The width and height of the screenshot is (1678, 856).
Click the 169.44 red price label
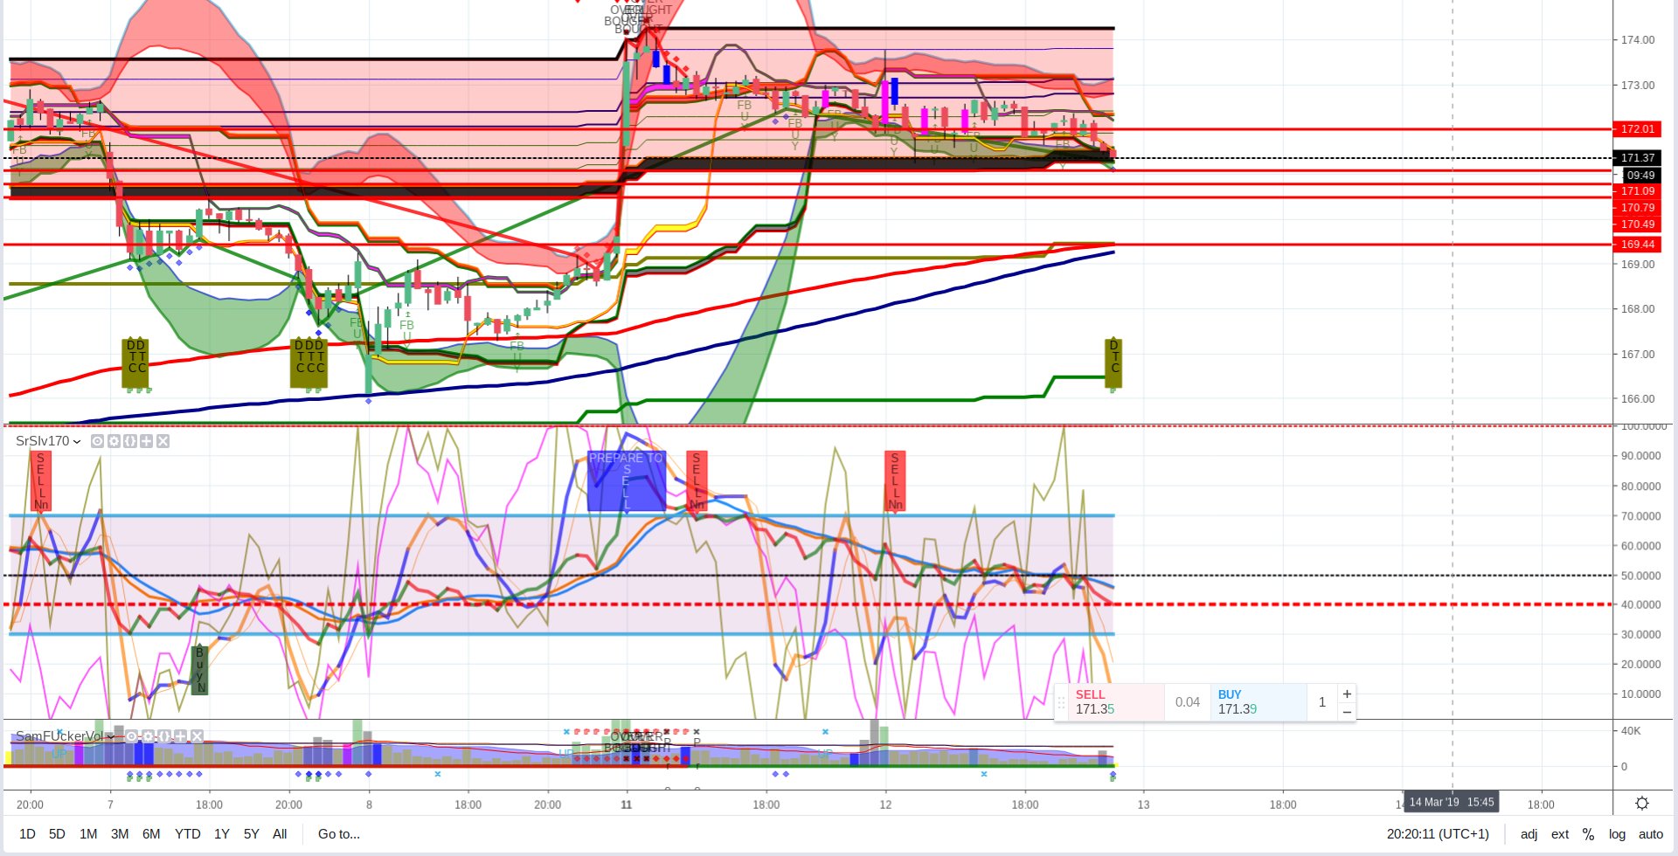[1638, 244]
